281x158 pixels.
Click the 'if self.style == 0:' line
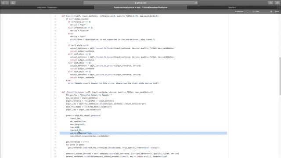click(x=78, y=45)
